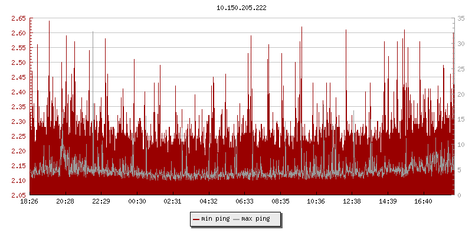Select the 16:40 time axis label

tap(424, 201)
